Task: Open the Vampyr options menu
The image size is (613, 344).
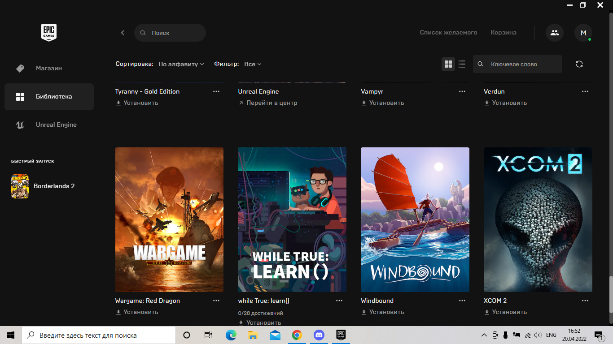Action: coord(462,91)
